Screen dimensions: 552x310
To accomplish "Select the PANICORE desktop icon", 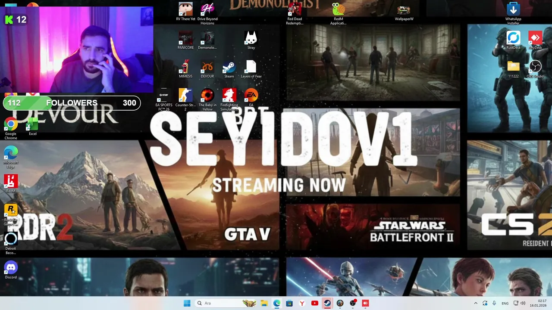I will 185,40.
